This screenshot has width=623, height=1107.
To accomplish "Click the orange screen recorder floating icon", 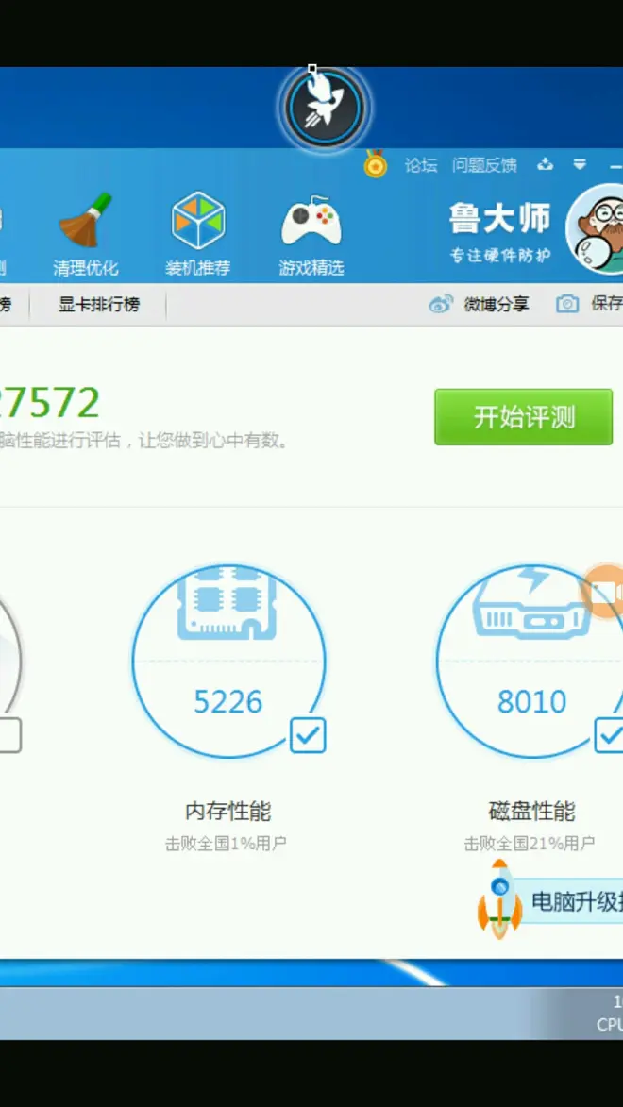I will pos(602,592).
